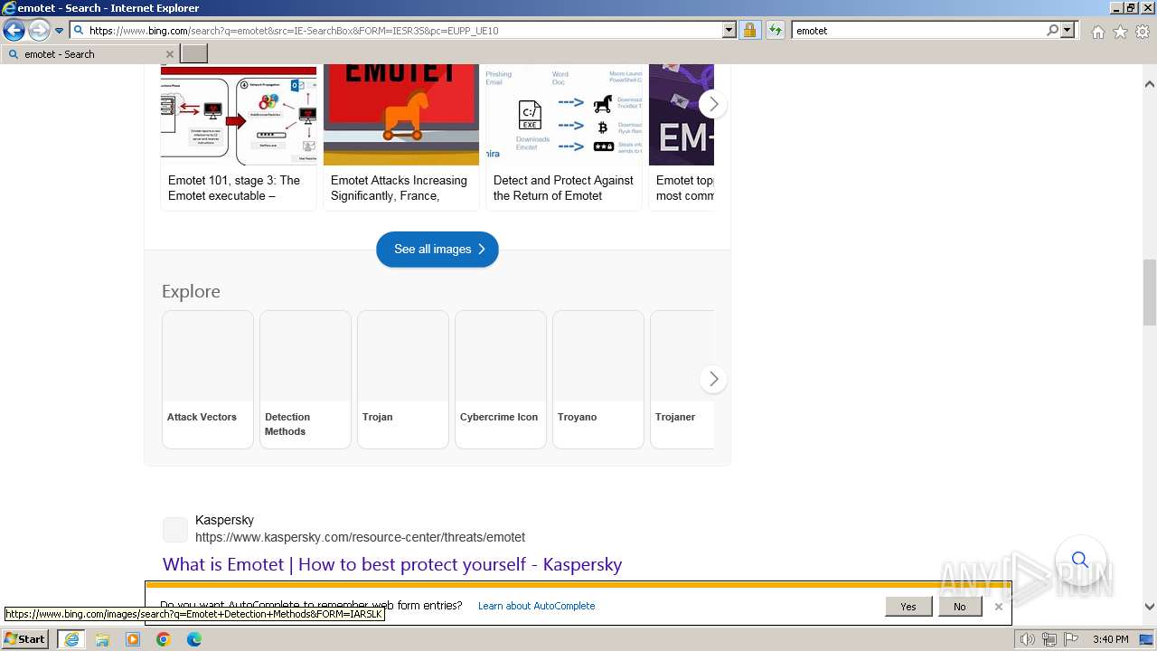Screen dimensions: 1157x651
Task: Explore the 'Cybercrime Icon' card
Action: pos(501,380)
